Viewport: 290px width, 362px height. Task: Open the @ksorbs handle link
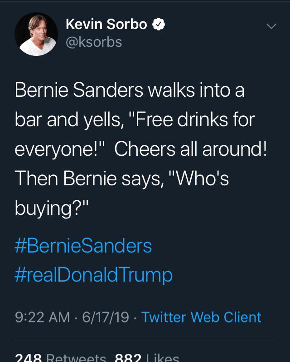[94, 42]
